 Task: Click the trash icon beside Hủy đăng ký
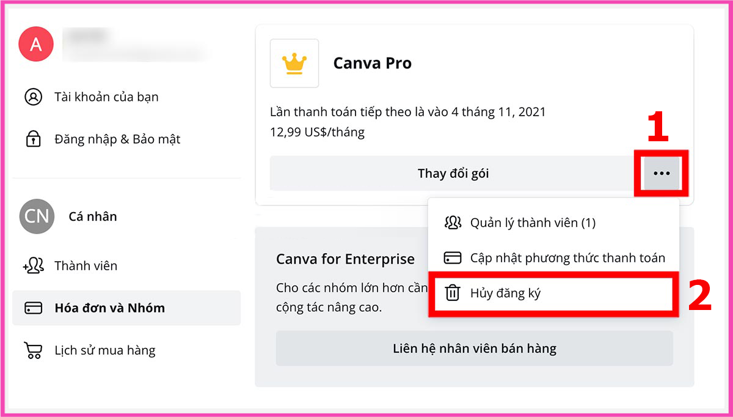pyautogui.click(x=452, y=293)
